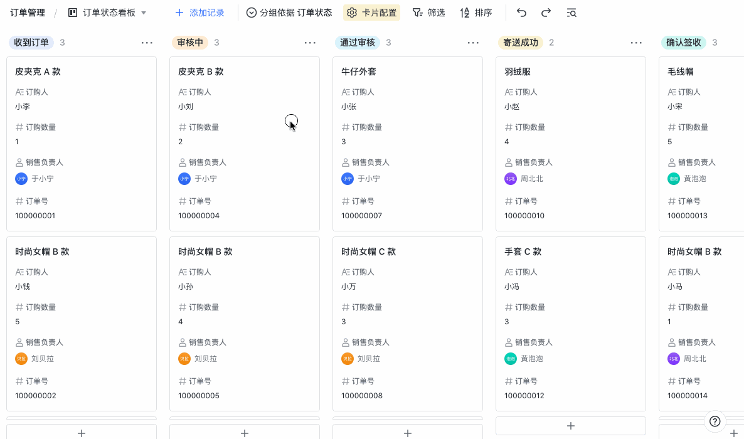
Task: Add a card to 寄送成功 column
Action: (570, 426)
